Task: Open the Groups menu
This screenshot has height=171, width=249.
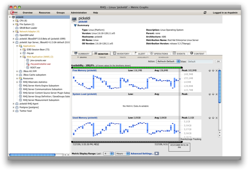Action: (x=60, y=12)
